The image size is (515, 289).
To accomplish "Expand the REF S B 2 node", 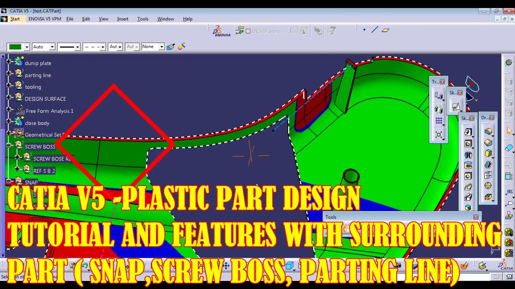I will (17, 169).
